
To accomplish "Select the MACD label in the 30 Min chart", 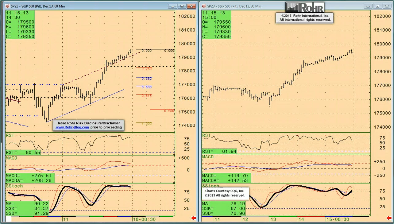I will pyautogui.click(x=208, y=157).
